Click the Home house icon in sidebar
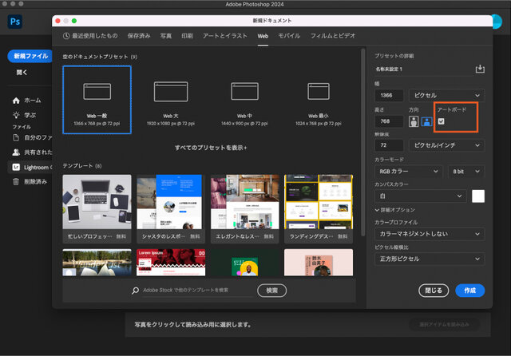The image size is (511, 356). 16,101
